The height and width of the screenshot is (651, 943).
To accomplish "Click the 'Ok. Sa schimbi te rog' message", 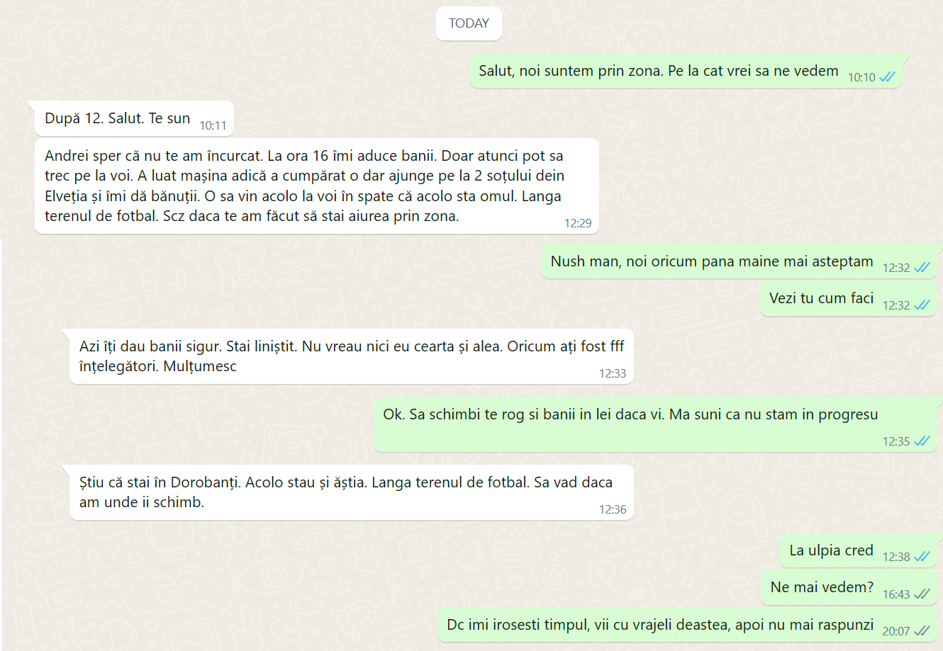I will click(x=655, y=424).
